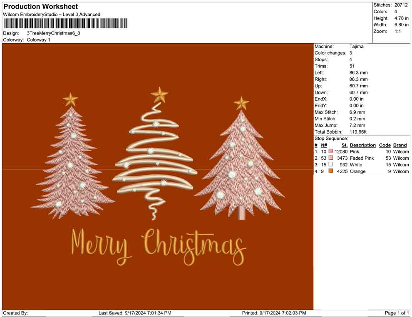The height and width of the screenshot is (317, 412).
Task: Click the Height value 4.78 in
Action: pos(401,18)
